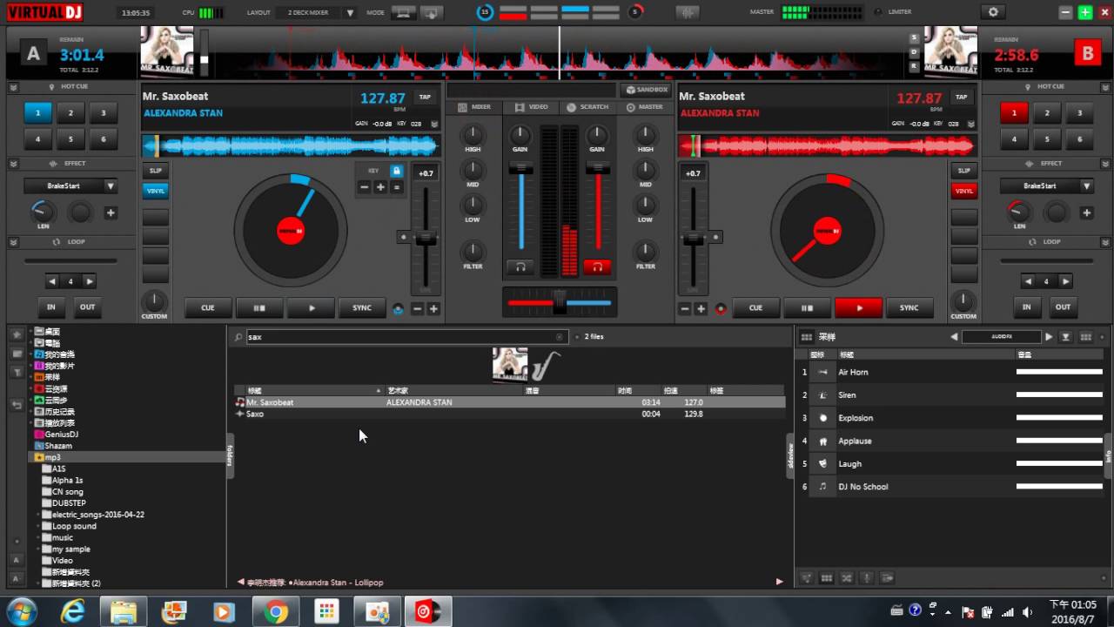Click the Windows Start button
This screenshot has width=1114, height=627.
pyautogui.click(x=21, y=611)
